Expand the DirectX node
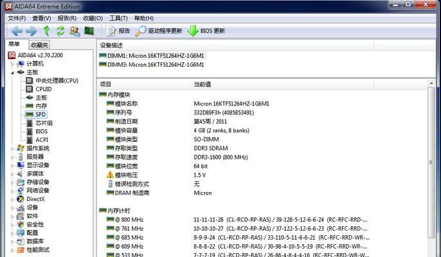This screenshot has height=257, width=441. 12,199
